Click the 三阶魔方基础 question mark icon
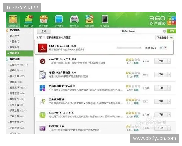The image size is (182, 146). point(42,101)
